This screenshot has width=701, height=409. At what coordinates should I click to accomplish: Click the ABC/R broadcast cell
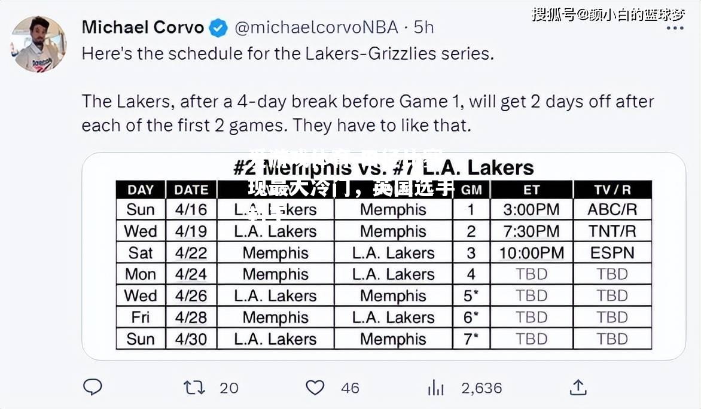click(x=612, y=210)
